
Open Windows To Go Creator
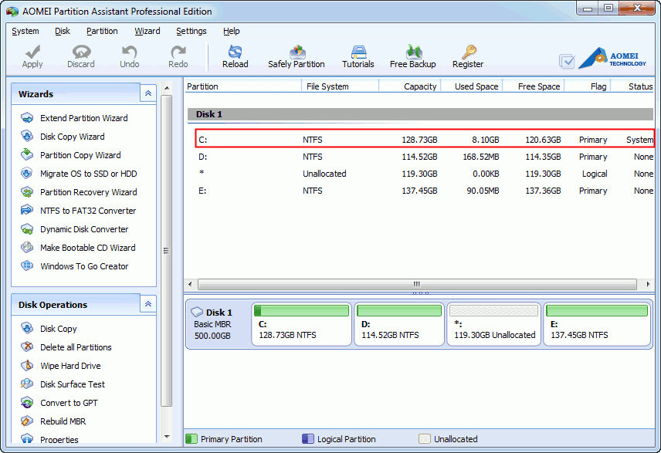[84, 266]
